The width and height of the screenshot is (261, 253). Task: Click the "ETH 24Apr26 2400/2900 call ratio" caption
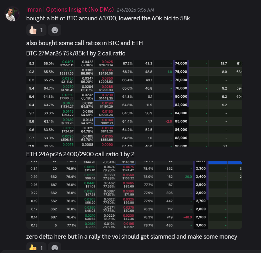[x=80, y=154]
